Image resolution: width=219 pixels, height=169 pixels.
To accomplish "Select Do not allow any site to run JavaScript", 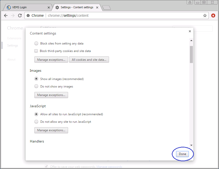I will point(36,122).
